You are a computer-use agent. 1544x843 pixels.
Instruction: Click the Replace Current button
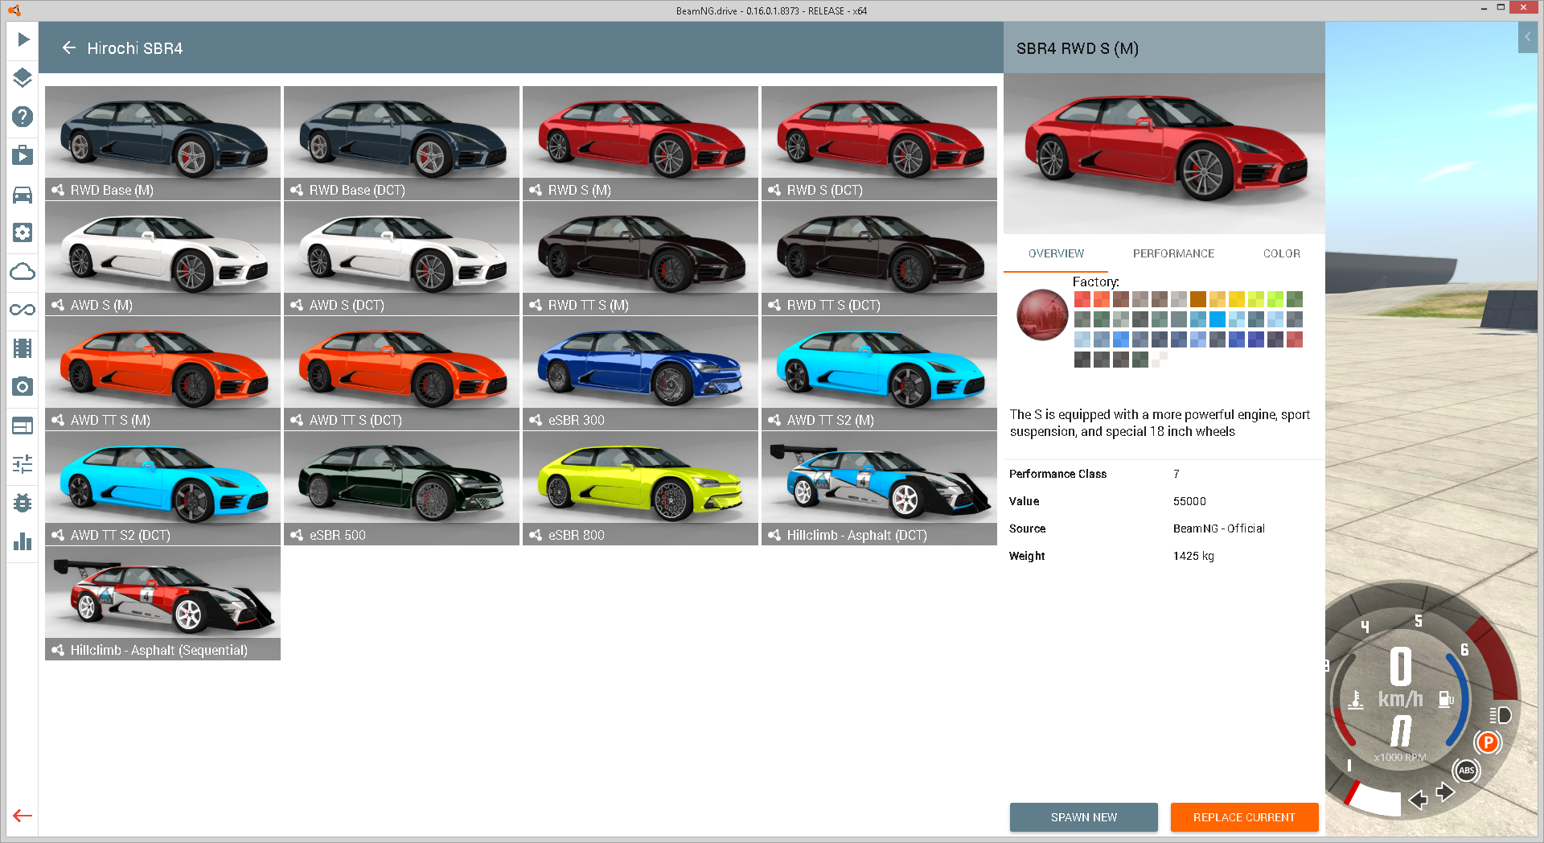pyautogui.click(x=1244, y=817)
